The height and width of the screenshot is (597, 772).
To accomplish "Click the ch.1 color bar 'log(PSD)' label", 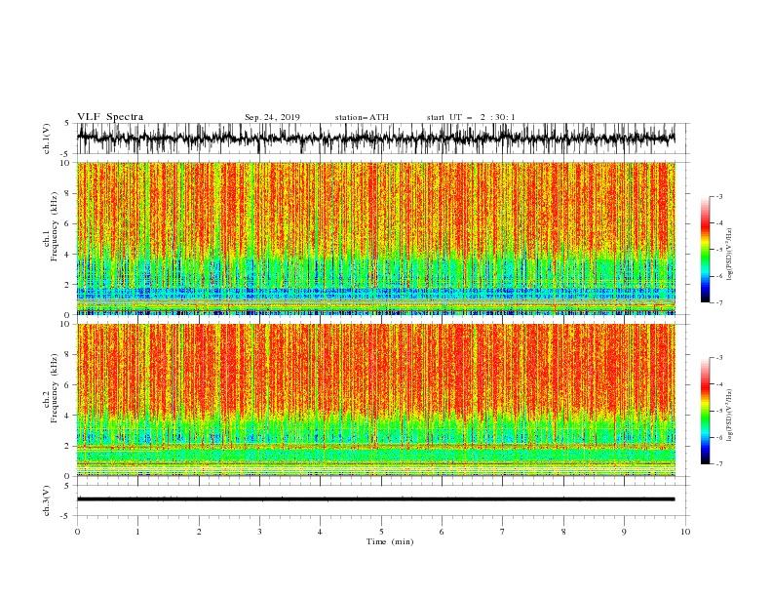I will 729,255.
